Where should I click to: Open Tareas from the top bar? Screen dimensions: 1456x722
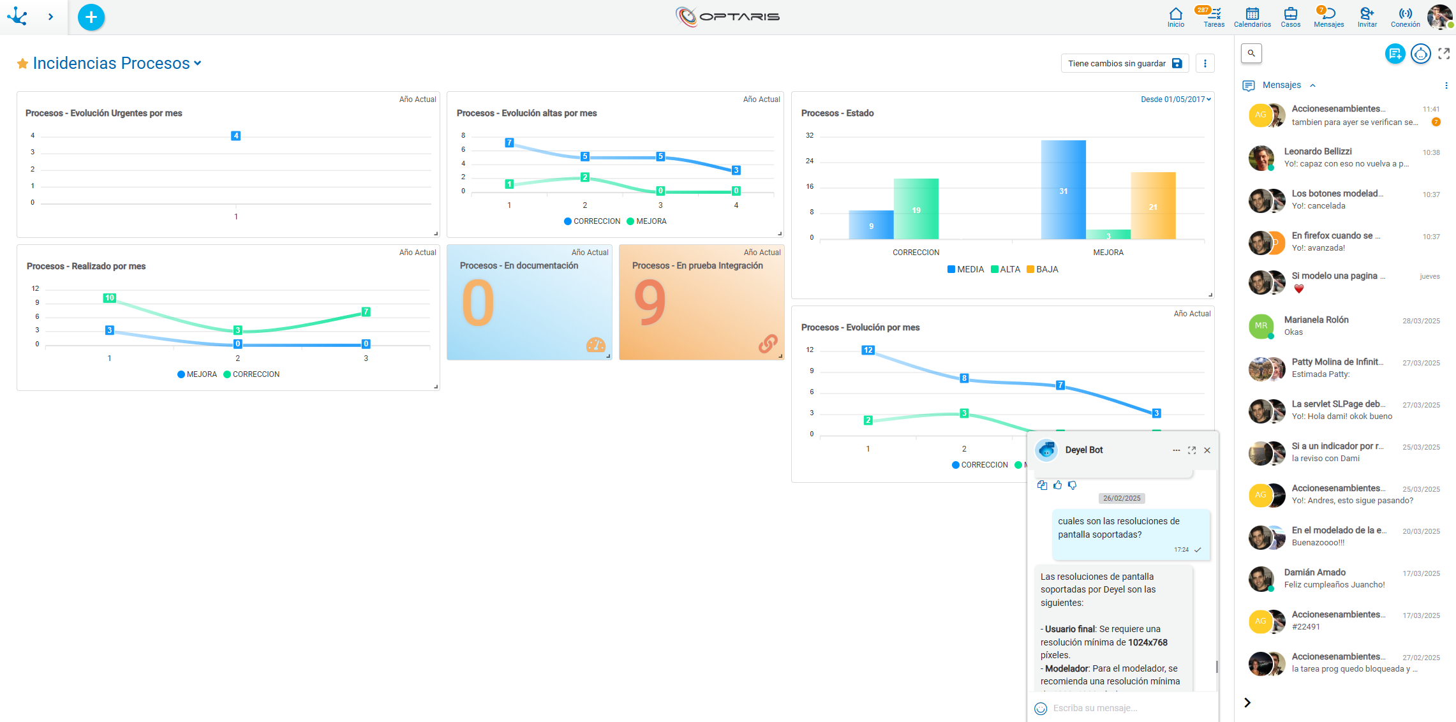[x=1214, y=17]
